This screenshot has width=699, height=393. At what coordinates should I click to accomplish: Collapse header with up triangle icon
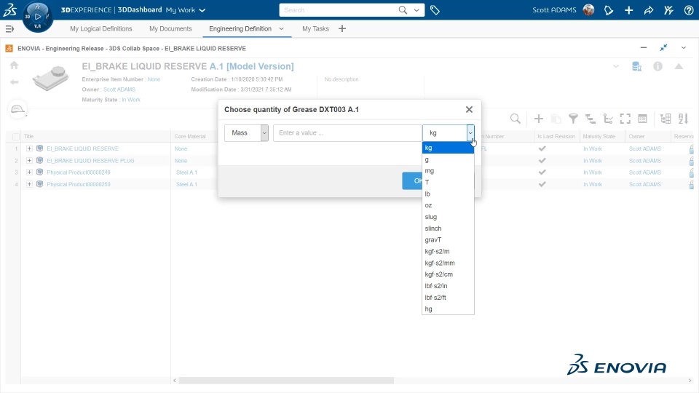tap(679, 66)
